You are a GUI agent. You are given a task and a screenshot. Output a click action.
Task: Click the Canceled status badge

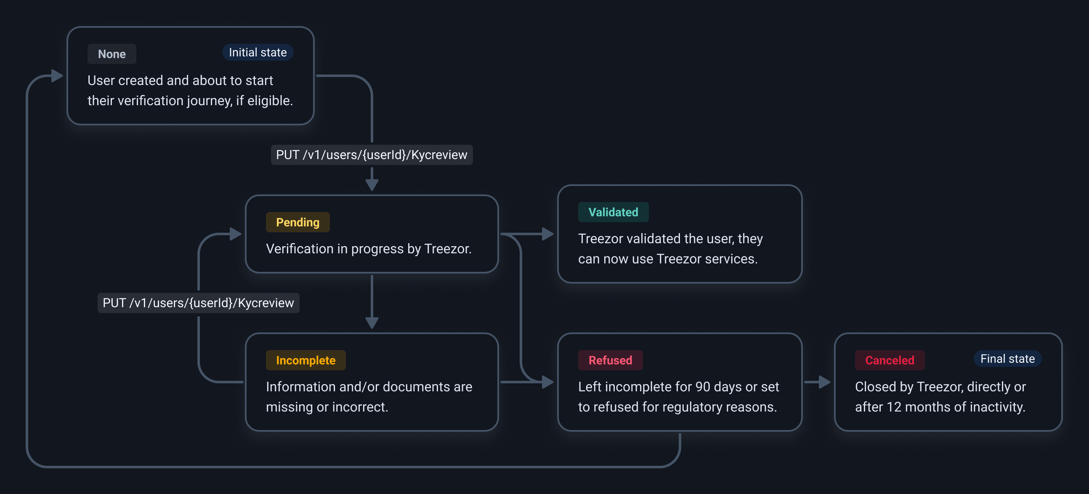(890, 361)
